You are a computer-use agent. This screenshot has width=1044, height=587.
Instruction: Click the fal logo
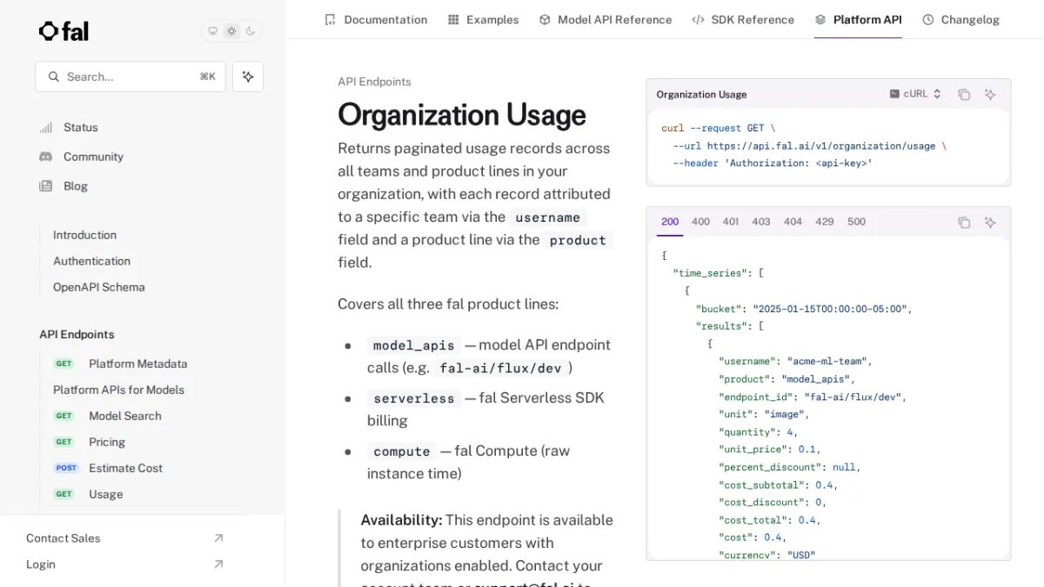pyautogui.click(x=64, y=31)
